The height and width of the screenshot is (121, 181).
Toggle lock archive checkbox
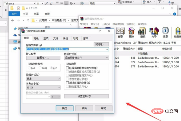[67, 87]
